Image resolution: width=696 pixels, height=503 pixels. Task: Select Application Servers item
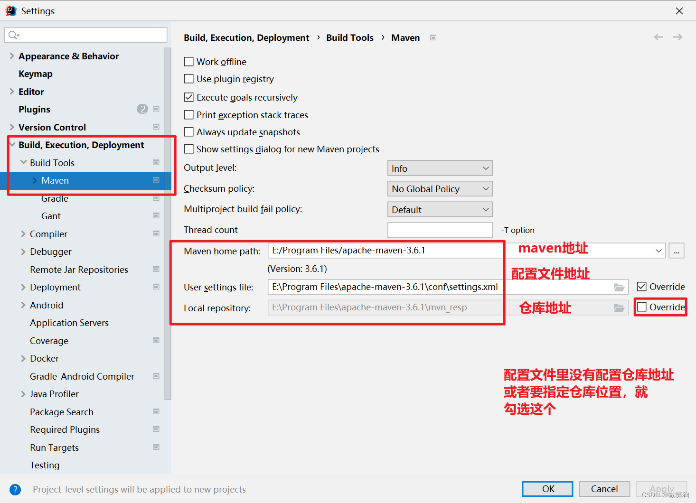[x=69, y=323]
